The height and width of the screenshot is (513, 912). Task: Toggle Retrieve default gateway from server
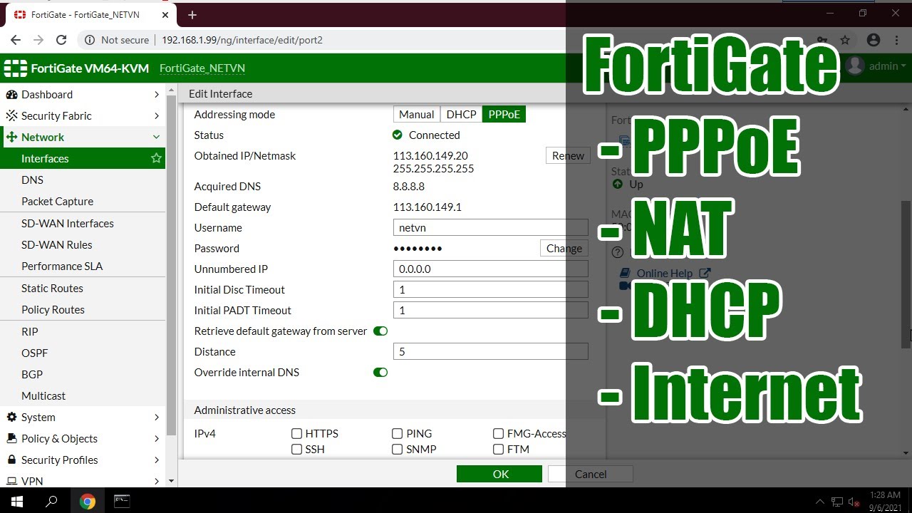point(380,331)
